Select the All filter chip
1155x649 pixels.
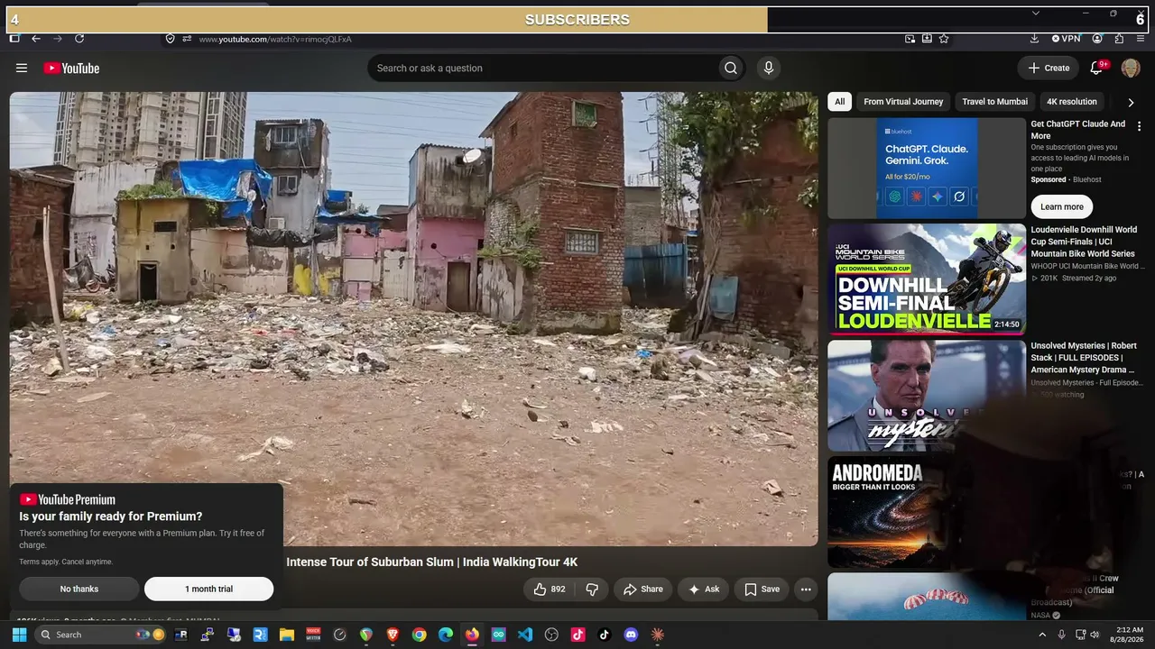tap(840, 102)
